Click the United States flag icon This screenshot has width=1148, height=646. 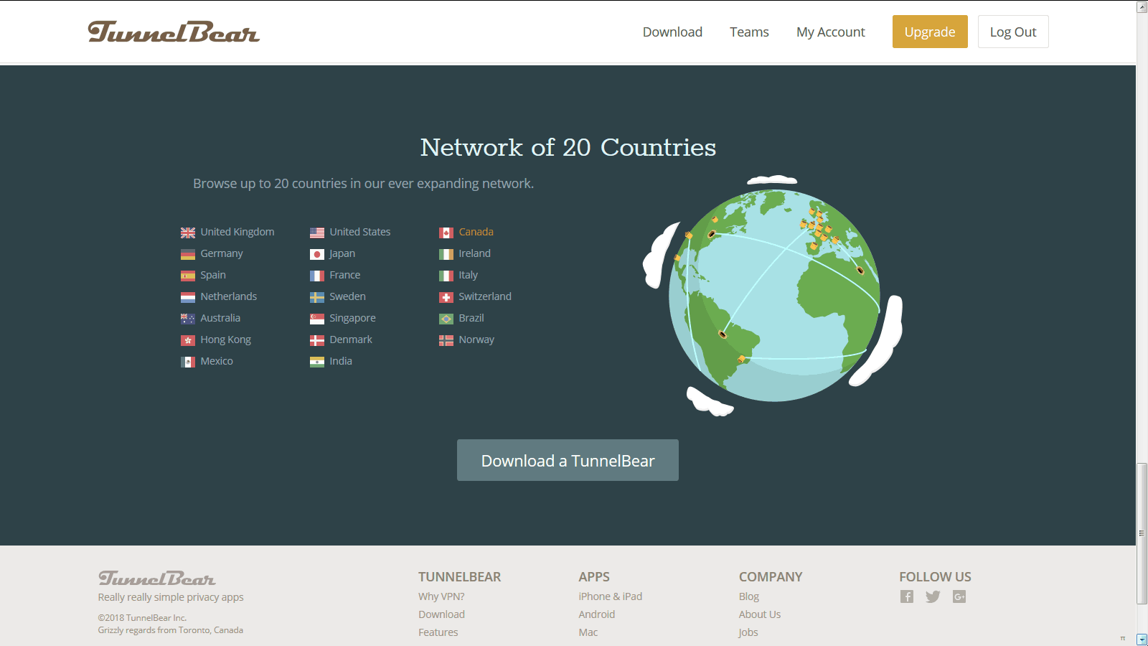[317, 233]
